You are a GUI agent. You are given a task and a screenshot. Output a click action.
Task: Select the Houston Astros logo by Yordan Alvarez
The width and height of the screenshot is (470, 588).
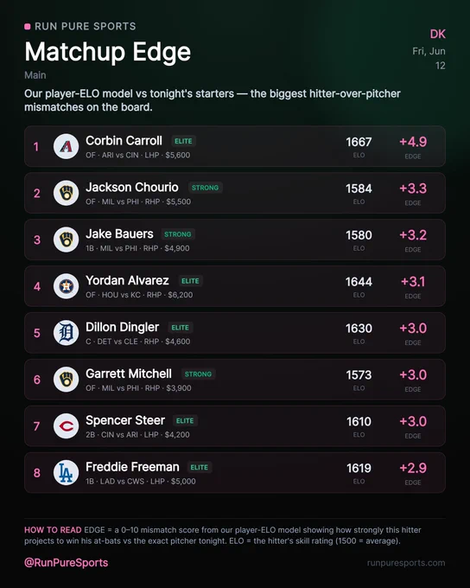[66, 286]
